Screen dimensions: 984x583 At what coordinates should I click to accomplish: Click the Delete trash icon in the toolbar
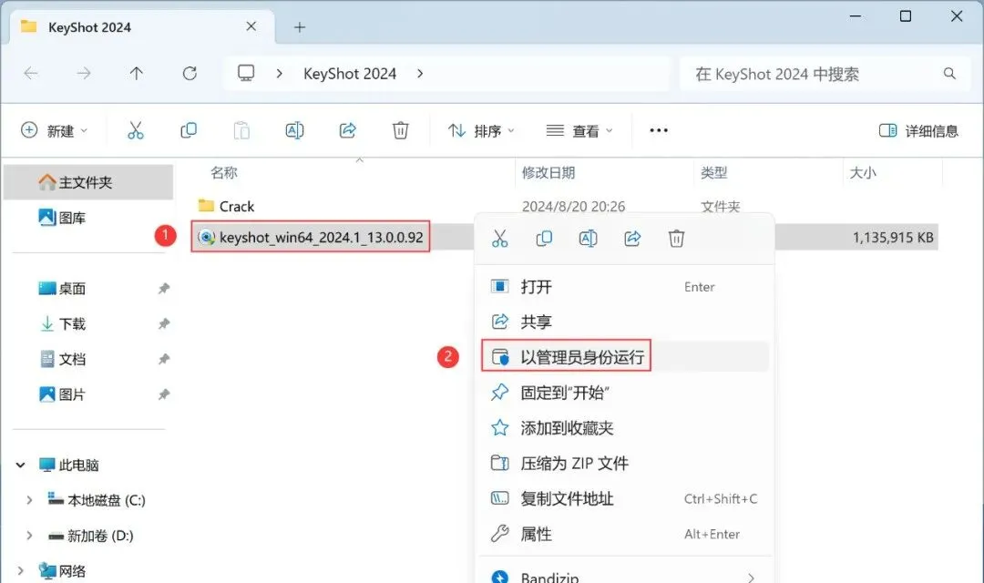click(x=400, y=130)
